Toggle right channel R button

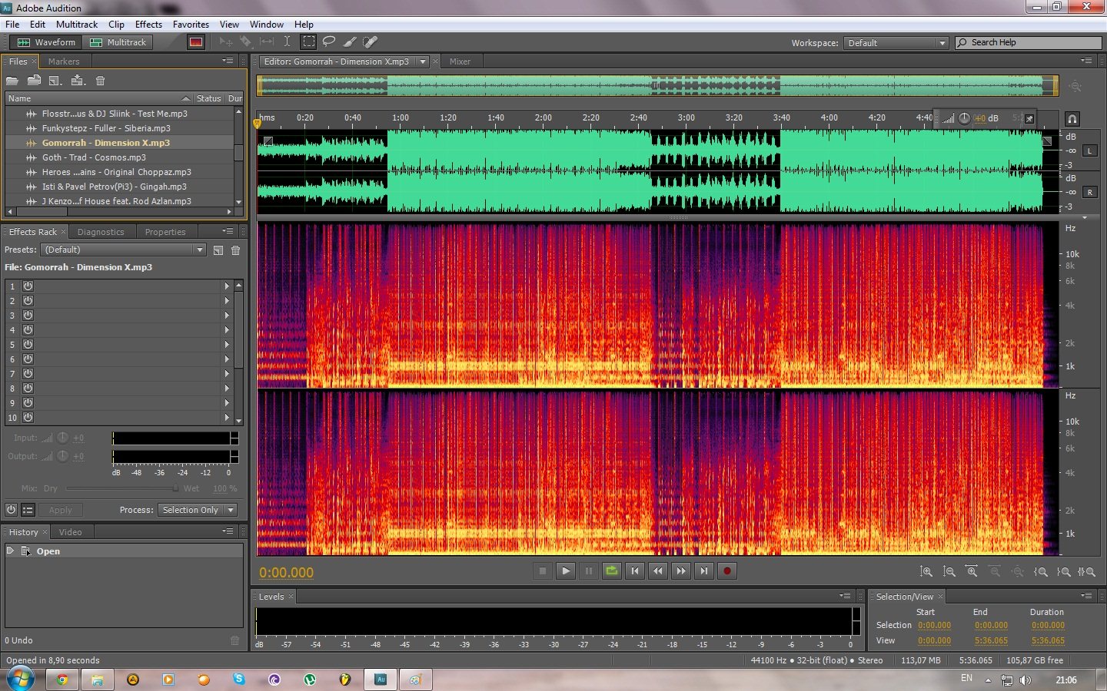[x=1089, y=192]
